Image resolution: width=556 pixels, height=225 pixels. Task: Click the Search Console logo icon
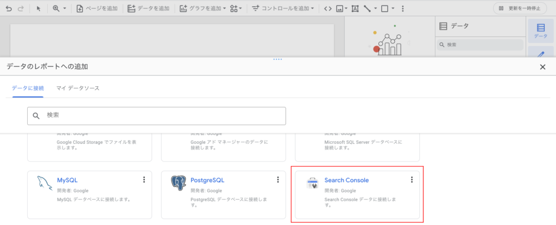pos(312,183)
